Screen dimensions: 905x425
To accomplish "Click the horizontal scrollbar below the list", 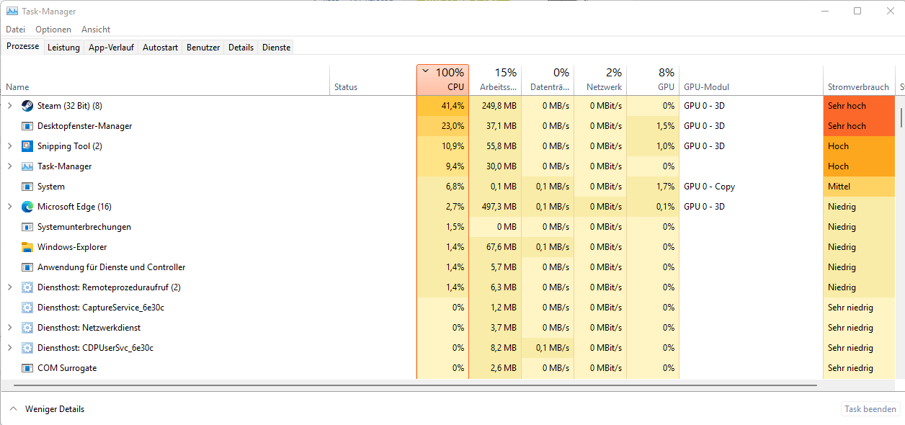I will point(415,386).
